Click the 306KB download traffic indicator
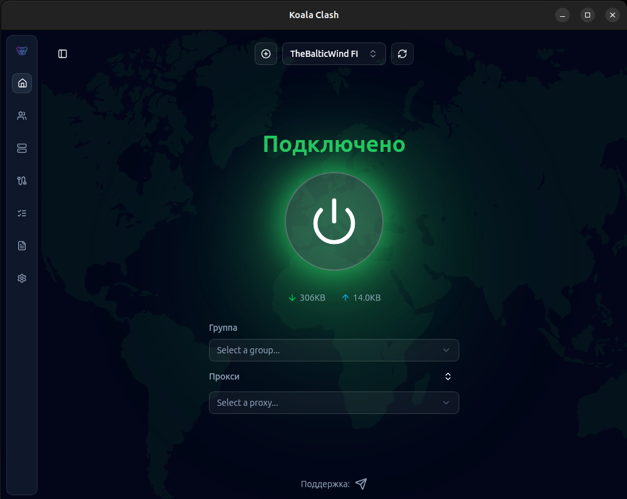The image size is (627, 499). (307, 298)
